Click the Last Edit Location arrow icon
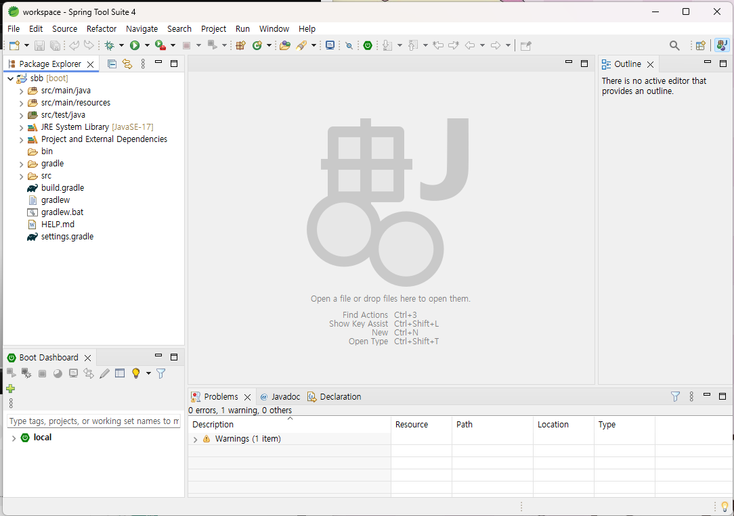 pyautogui.click(x=438, y=45)
